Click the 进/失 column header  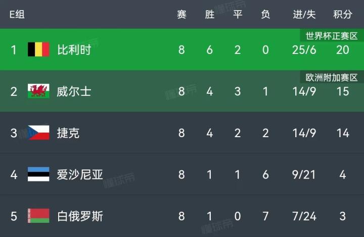tap(304, 14)
